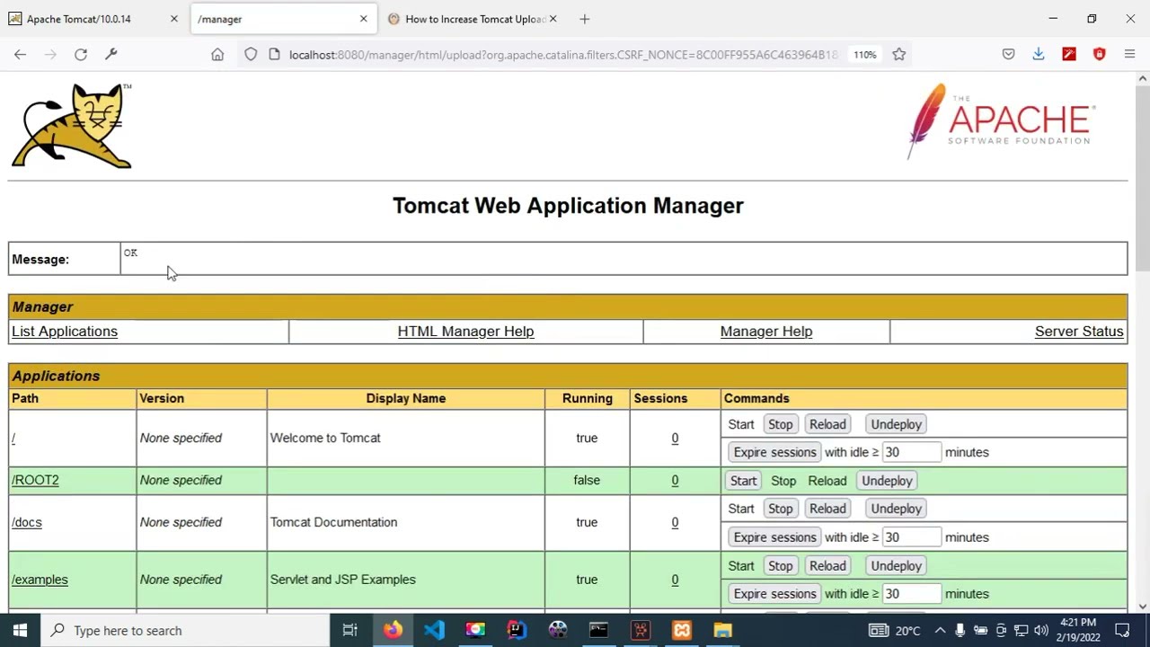This screenshot has width=1150, height=647.
Task: Open the red shield blocker extension
Action: tap(1099, 55)
